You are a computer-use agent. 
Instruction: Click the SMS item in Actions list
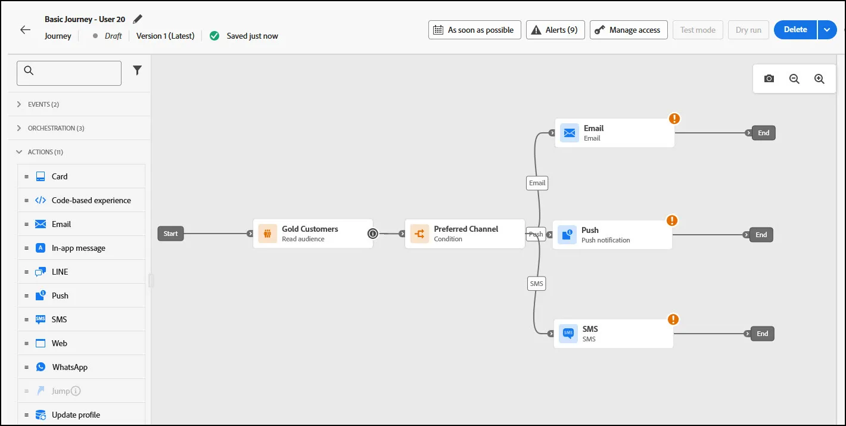tap(82, 319)
